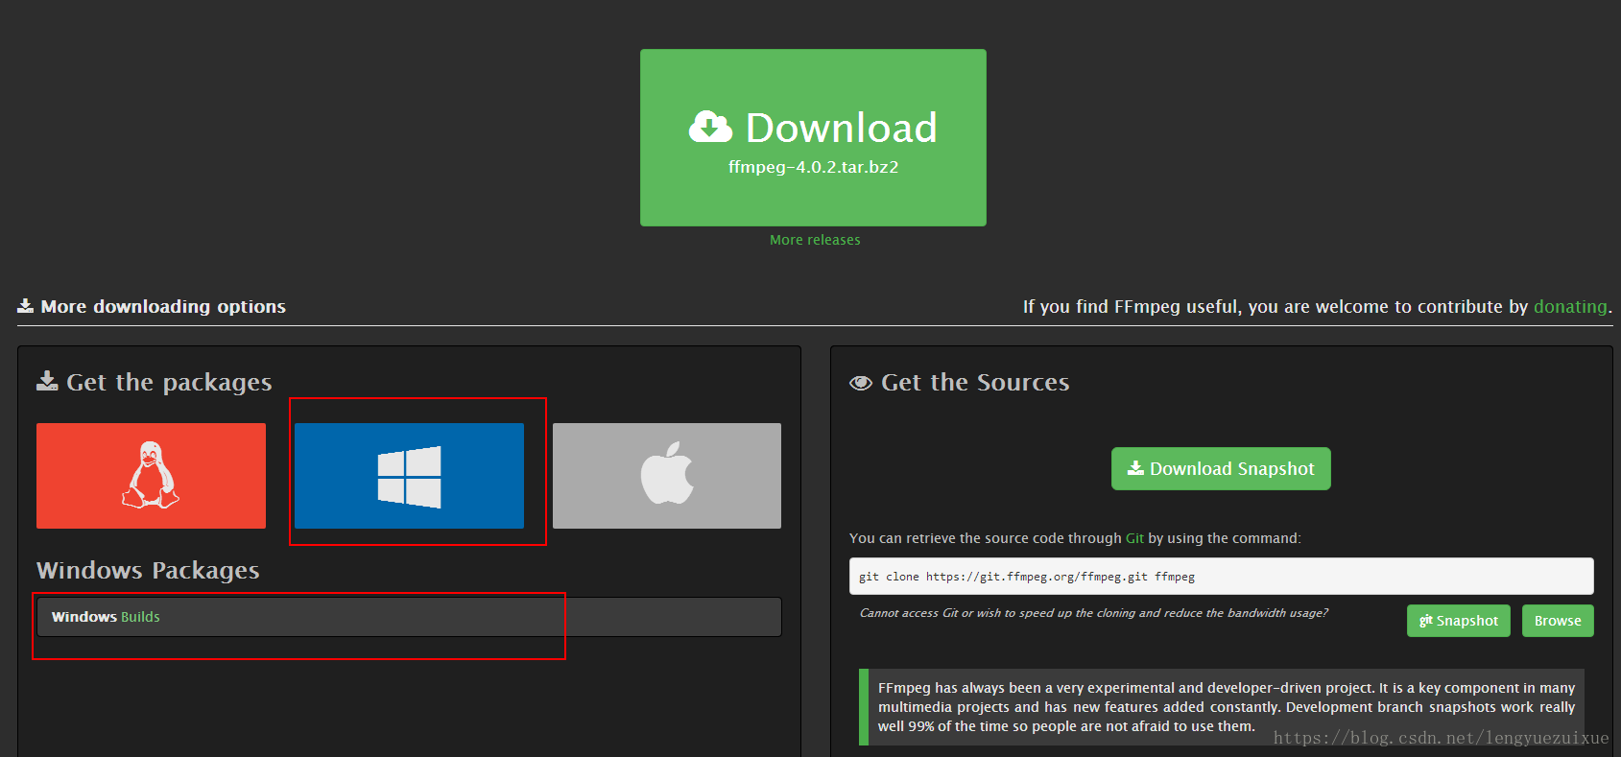Click the Windows Packages heading
This screenshot has height=757, width=1621.
coord(148,570)
